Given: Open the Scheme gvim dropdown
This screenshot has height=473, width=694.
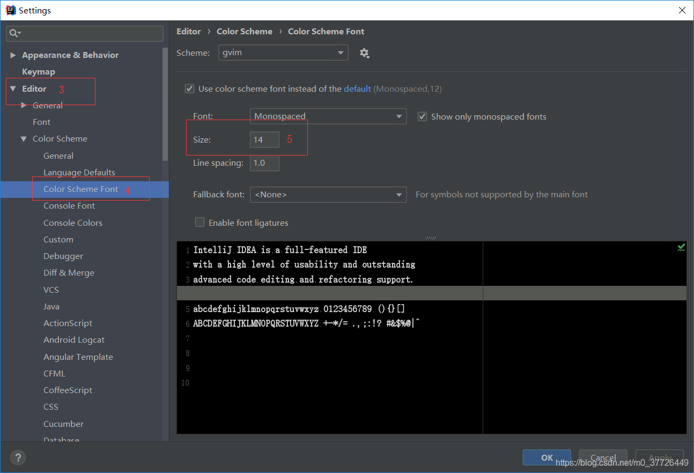Looking at the screenshot, I should (x=283, y=53).
